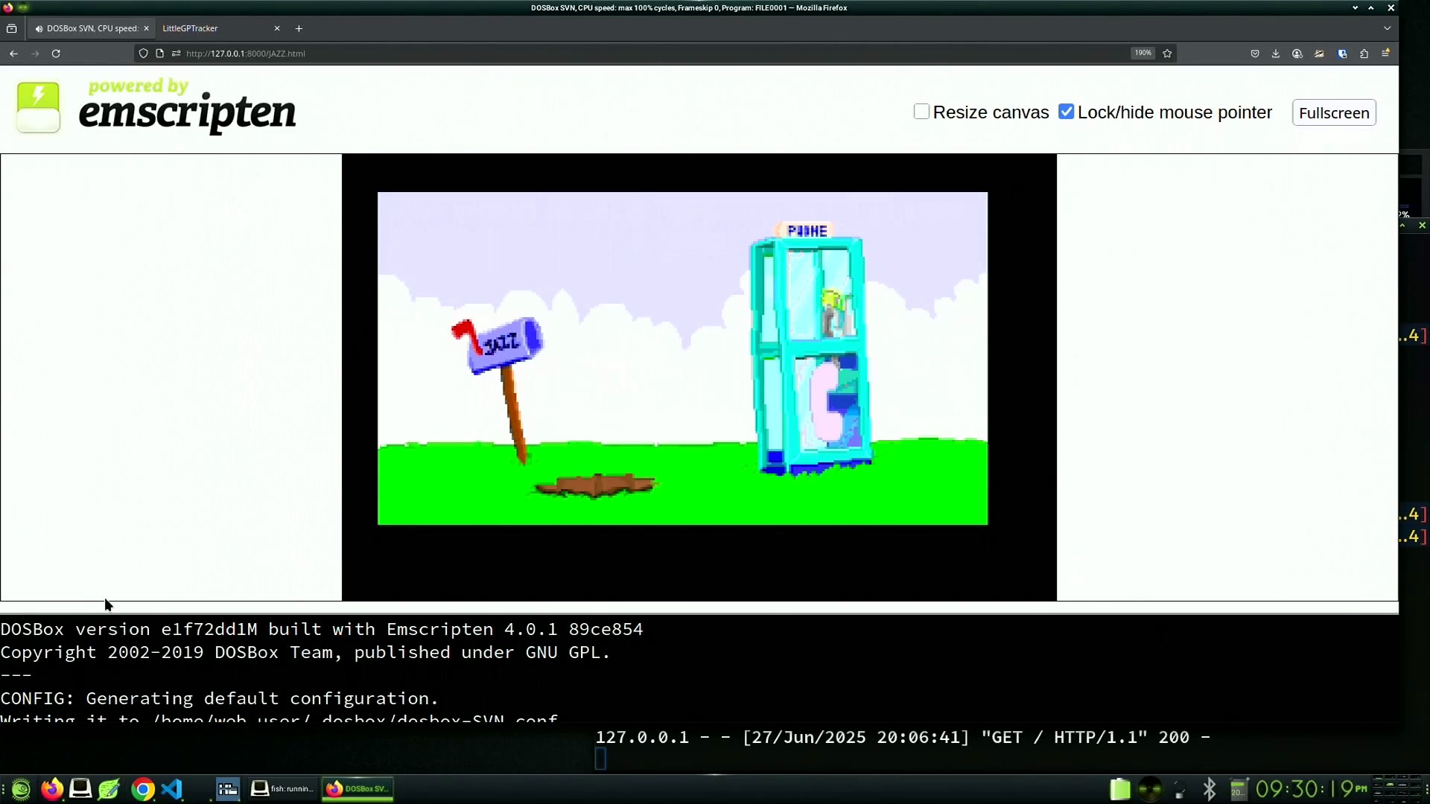Open Bluetooth tray icon

(1210, 789)
